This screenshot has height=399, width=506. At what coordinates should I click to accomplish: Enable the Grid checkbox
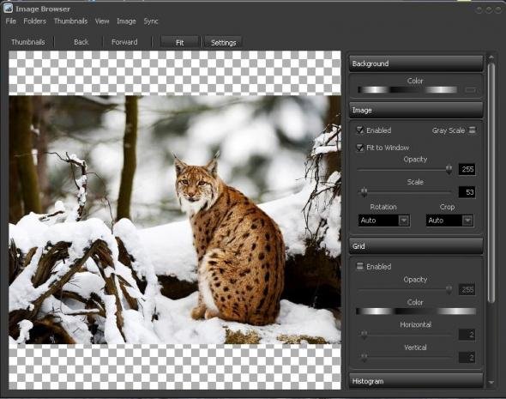pos(360,266)
